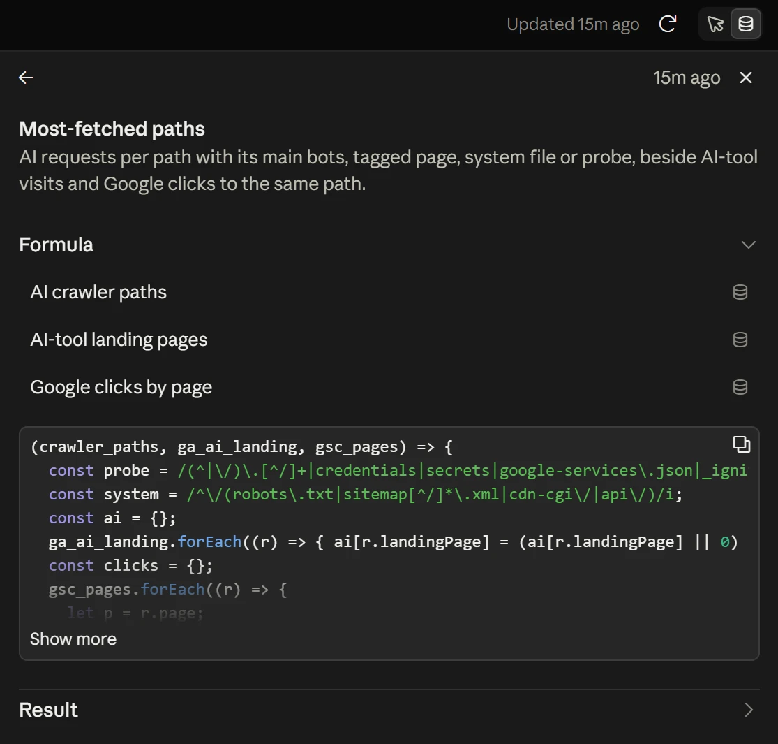The image size is (778, 744).
Task: Click database icon beside AI crawler paths
Action: [740, 292]
